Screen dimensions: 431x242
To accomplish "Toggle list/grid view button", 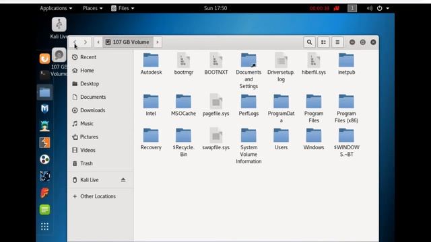I will point(323,42).
